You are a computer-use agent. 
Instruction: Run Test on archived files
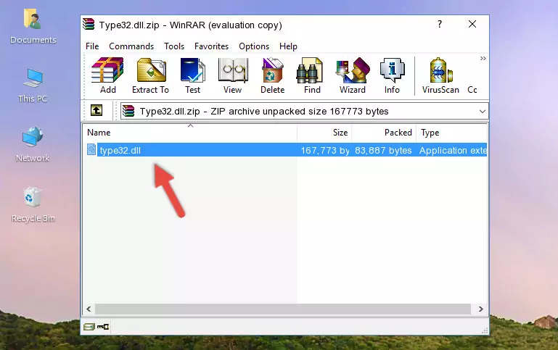point(192,75)
